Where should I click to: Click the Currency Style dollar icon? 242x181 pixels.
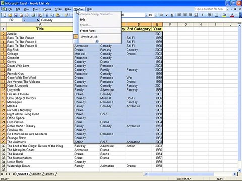202,15
